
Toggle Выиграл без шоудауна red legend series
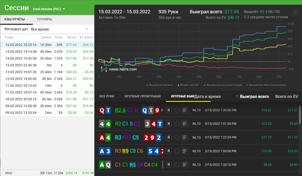coord(266,85)
